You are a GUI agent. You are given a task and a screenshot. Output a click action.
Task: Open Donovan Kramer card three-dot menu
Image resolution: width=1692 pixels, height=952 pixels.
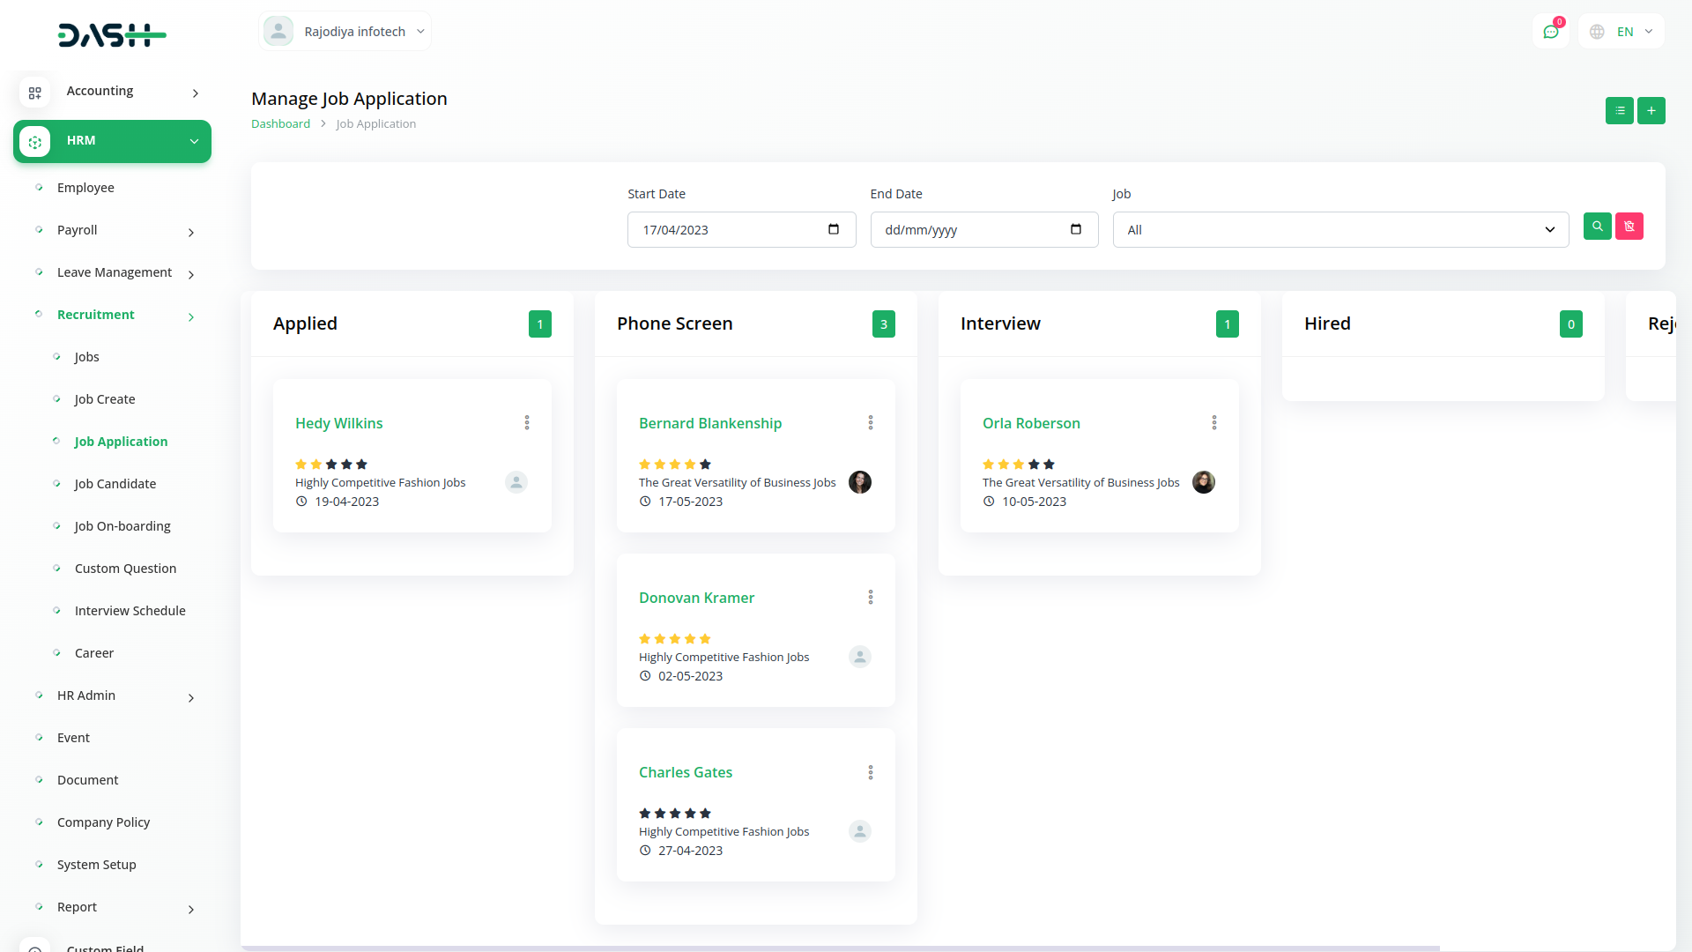click(871, 598)
